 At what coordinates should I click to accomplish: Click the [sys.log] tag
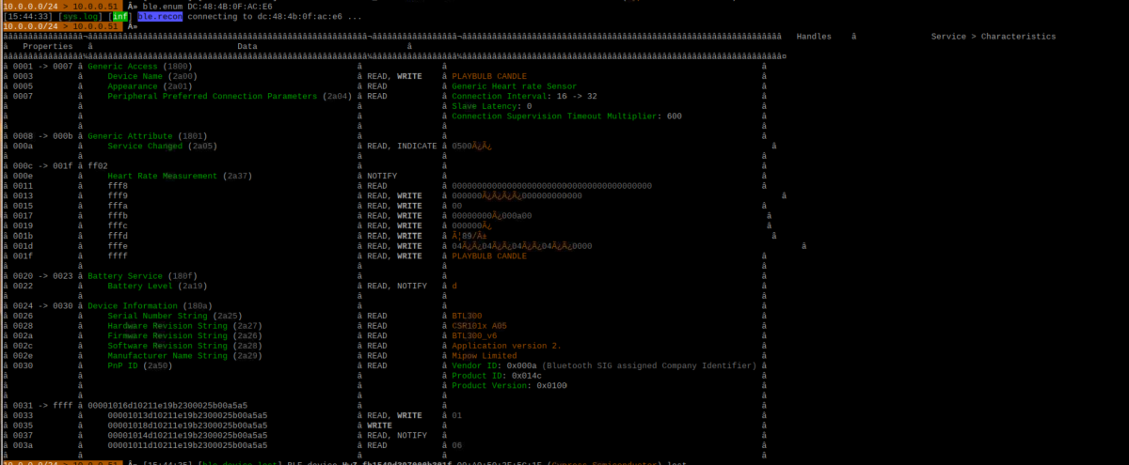click(81, 16)
